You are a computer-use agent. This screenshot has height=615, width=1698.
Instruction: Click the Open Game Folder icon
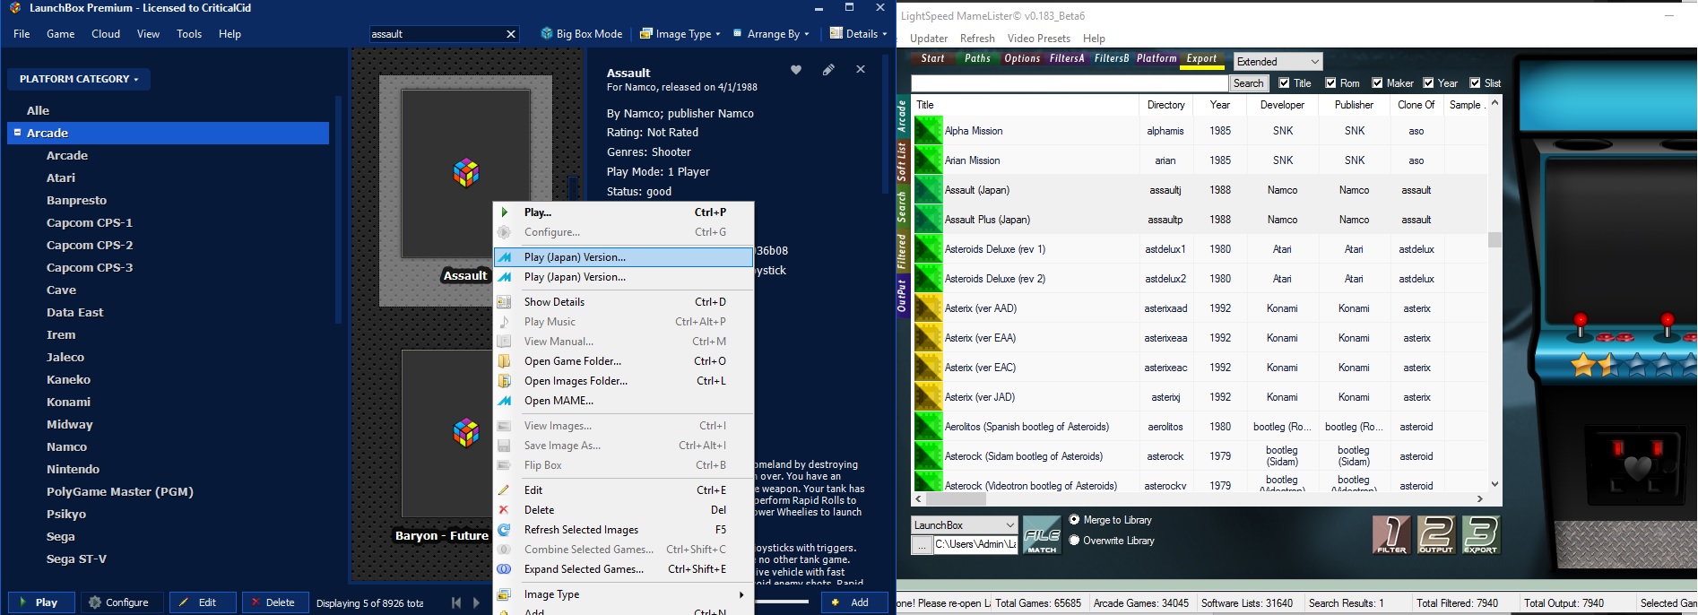point(505,361)
